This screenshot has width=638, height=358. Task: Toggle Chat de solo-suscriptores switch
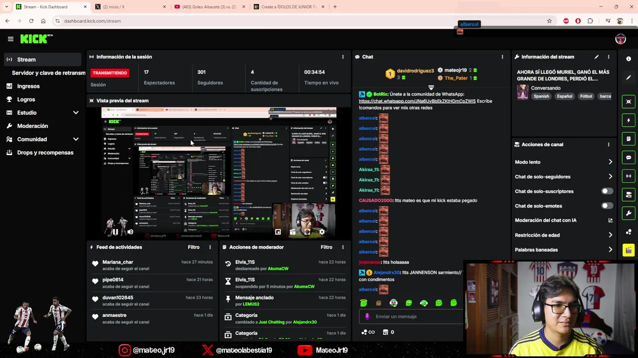(607, 191)
